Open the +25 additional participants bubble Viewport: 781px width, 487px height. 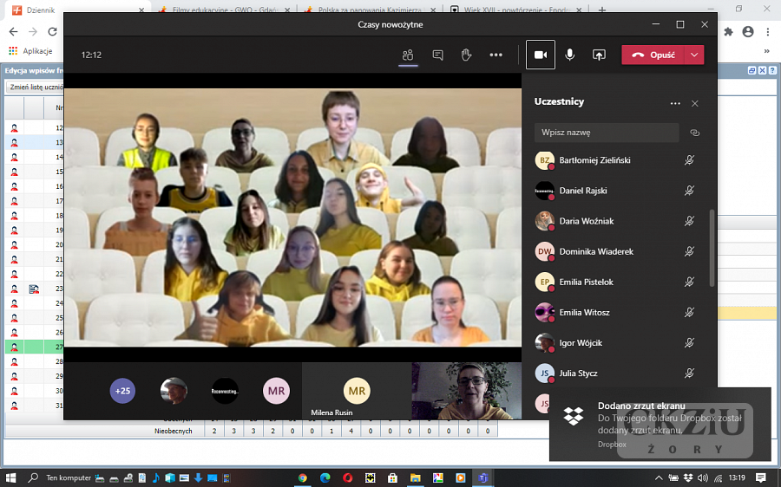(122, 391)
